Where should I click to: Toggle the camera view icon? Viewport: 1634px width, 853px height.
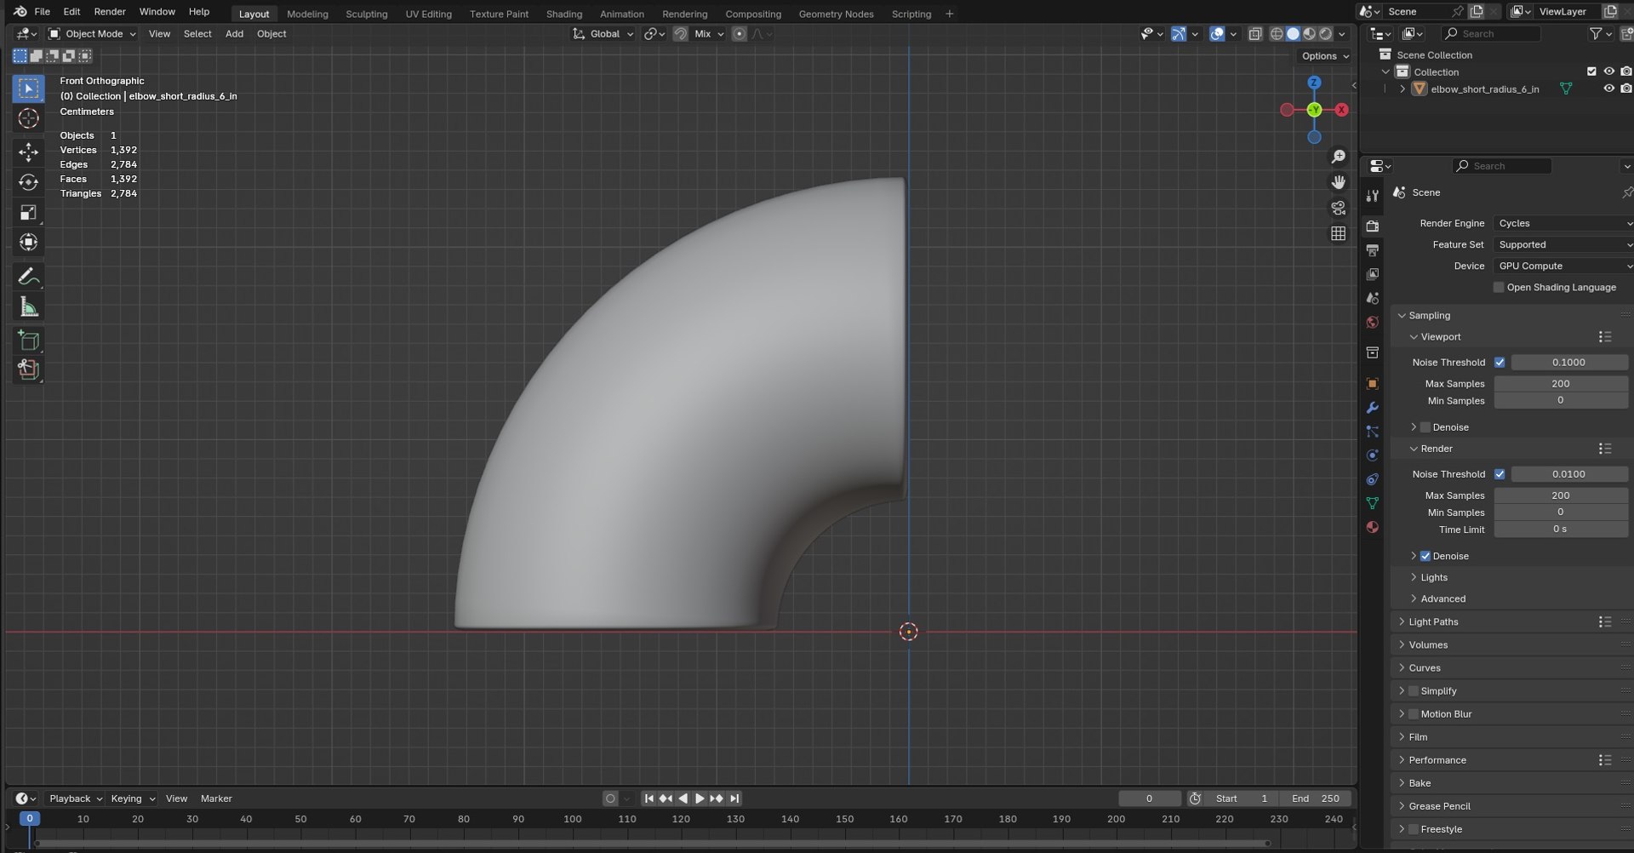pyautogui.click(x=1338, y=208)
